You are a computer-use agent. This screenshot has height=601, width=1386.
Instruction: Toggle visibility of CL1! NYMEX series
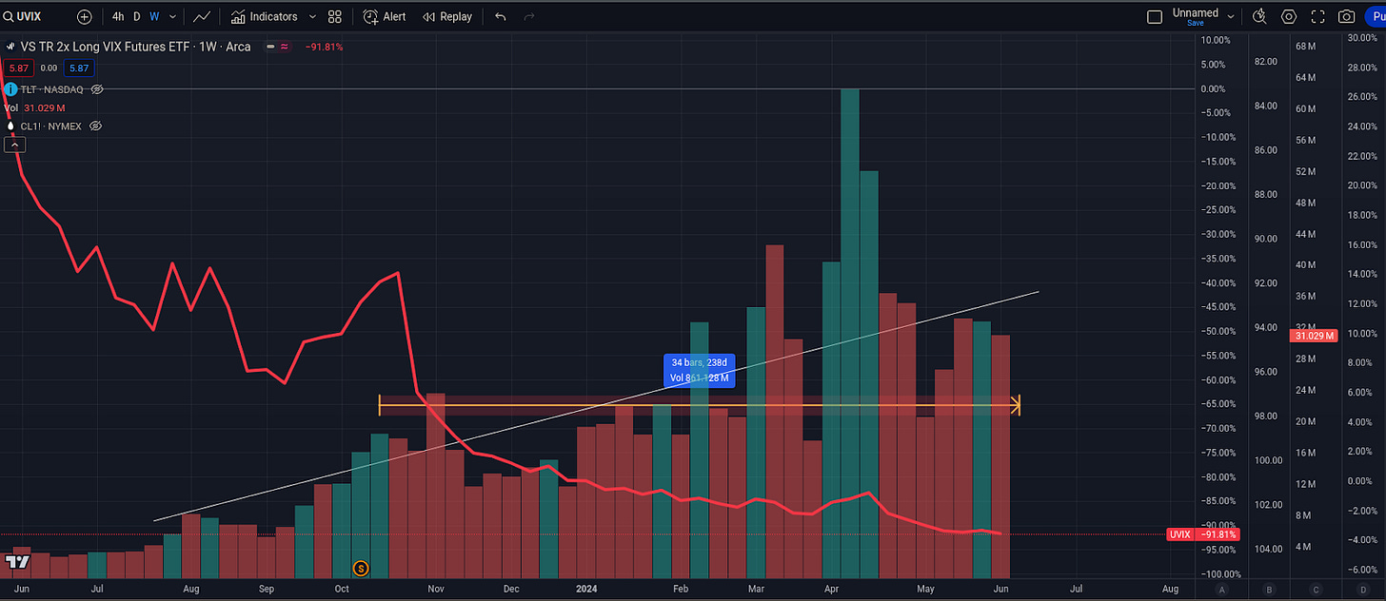[x=95, y=126]
